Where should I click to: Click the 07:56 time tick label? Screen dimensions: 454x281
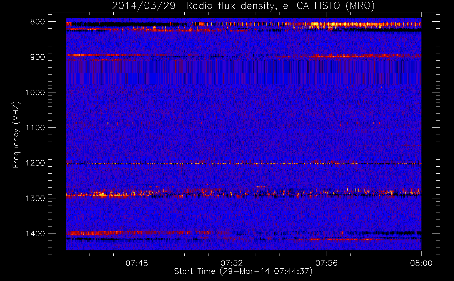coord(327,263)
